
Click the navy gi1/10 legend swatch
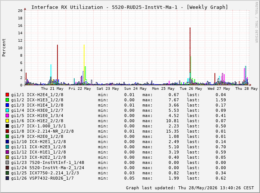pyautogui.click(x=7, y=142)
